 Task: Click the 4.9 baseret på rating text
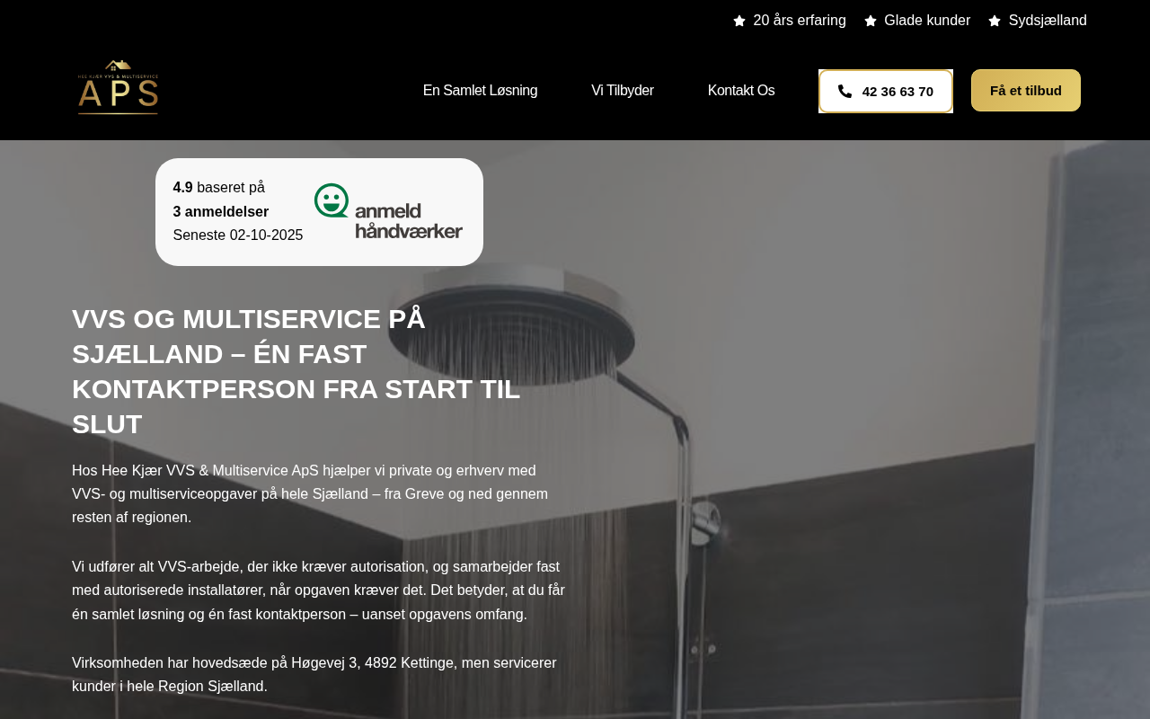click(x=219, y=188)
